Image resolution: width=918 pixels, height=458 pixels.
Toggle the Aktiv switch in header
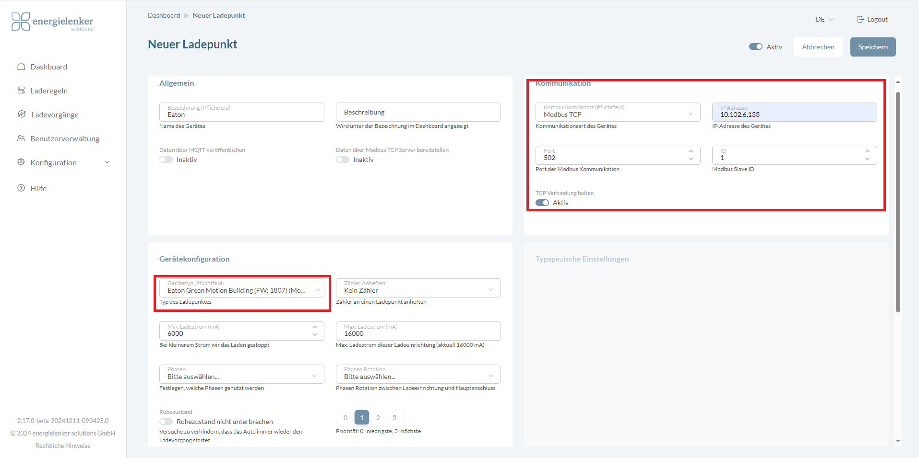(756, 46)
